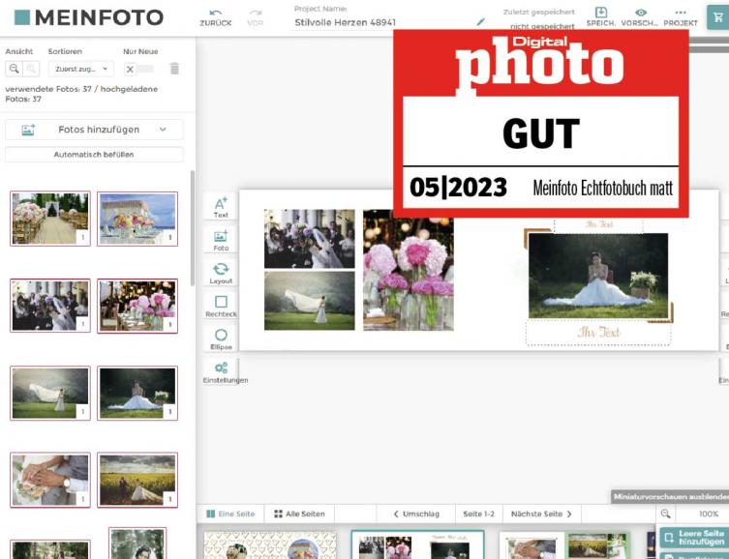Select the Ellipse shape tool
Image resolution: width=729 pixels, height=559 pixels.
221,338
